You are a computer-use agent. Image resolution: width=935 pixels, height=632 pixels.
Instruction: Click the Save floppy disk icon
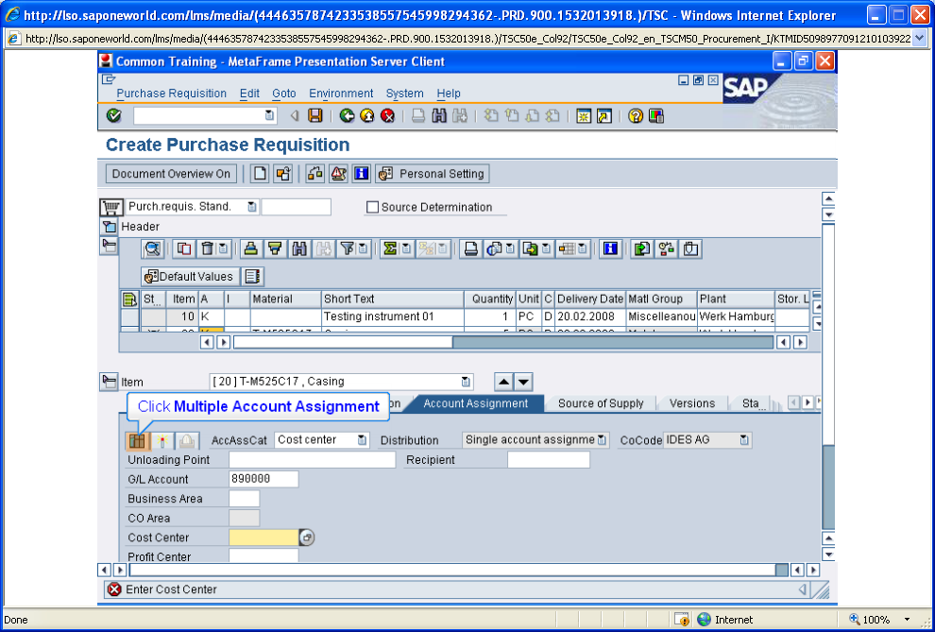point(314,115)
